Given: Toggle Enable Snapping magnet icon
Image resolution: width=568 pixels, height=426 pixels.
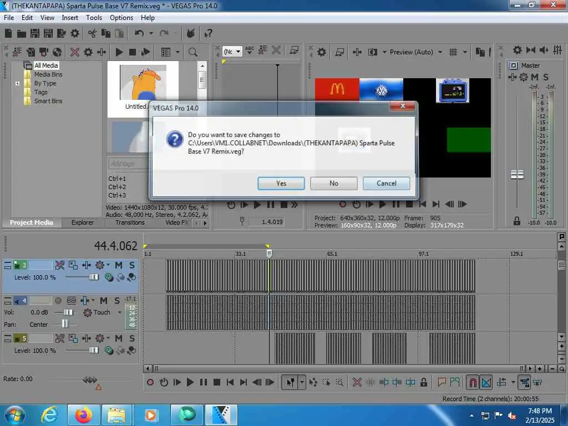Looking at the screenshot, I should (473, 382).
